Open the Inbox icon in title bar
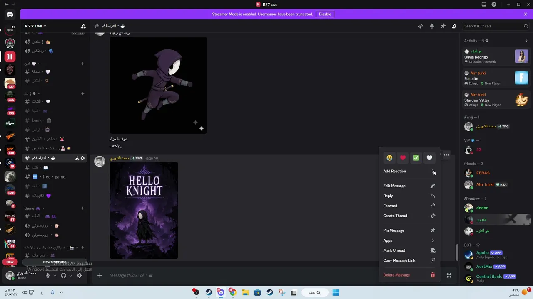The width and height of the screenshot is (533, 299). (x=484, y=5)
